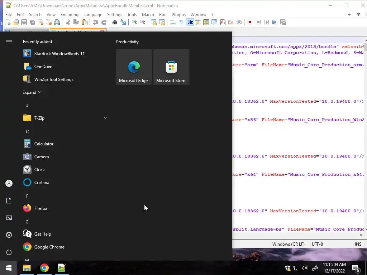Click the letter C header in app list

(x=27, y=132)
